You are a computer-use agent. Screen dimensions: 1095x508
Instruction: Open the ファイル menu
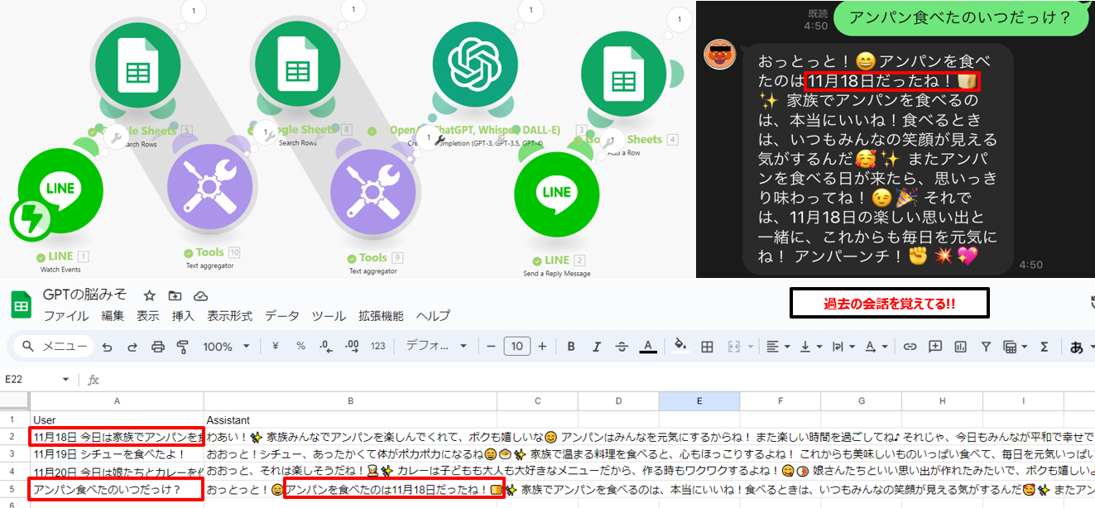[x=65, y=316]
